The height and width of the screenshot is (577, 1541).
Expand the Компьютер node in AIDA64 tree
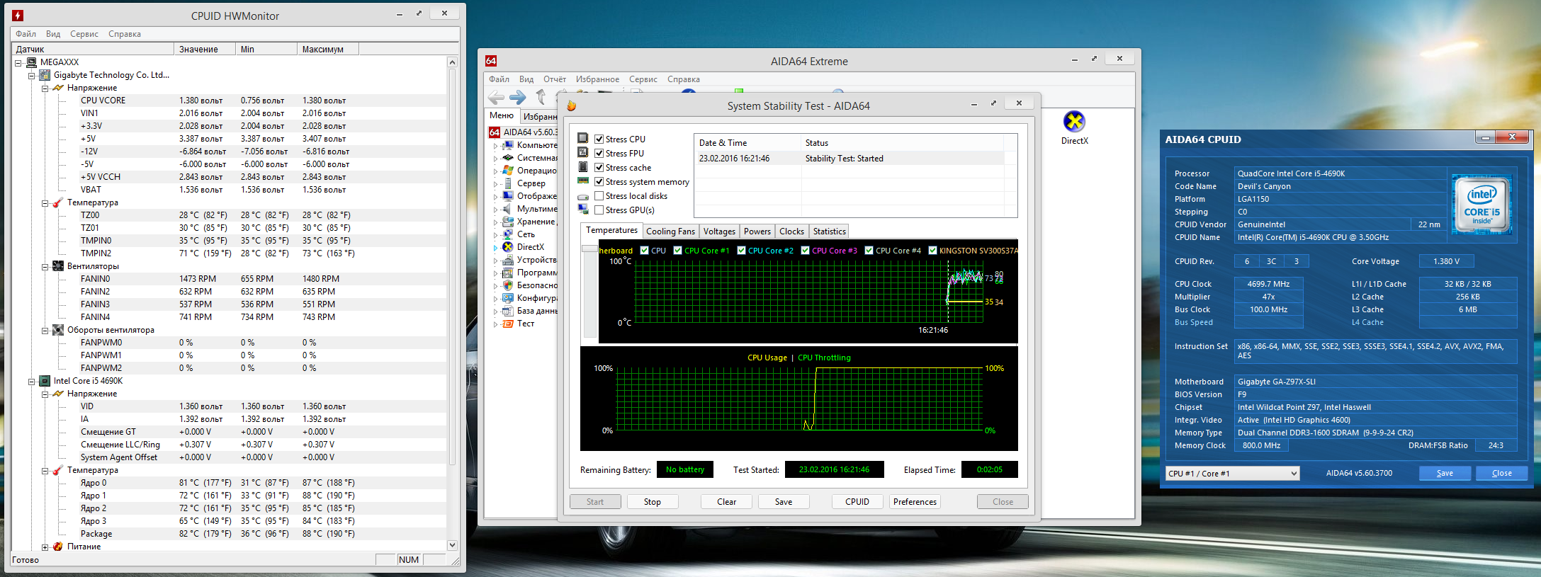coord(495,145)
